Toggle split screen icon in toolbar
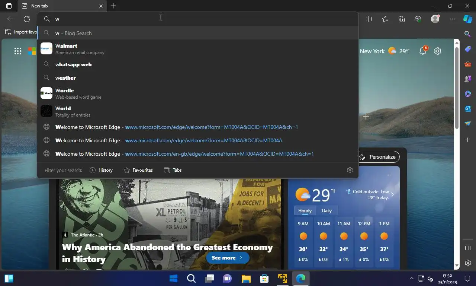This screenshot has height=286, width=476. click(x=369, y=19)
